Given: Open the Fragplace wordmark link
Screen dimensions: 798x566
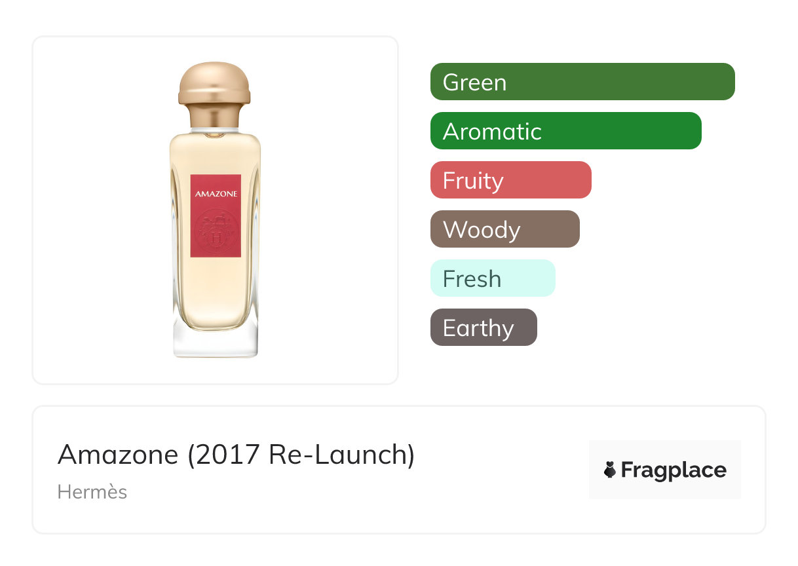Looking at the screenshot, I should click(x=674, y=470).
